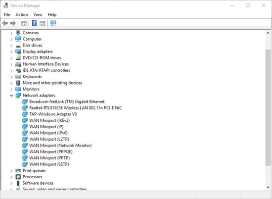This screenshot has height=199, width=272.
Task: Select Broadcom NetLink (TM) Gigabit Ethernet
Action: [x=67, y=101]
